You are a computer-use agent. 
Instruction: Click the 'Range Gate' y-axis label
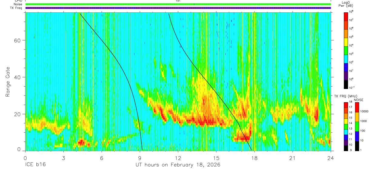pyautogui.click(x=8, y=82)
